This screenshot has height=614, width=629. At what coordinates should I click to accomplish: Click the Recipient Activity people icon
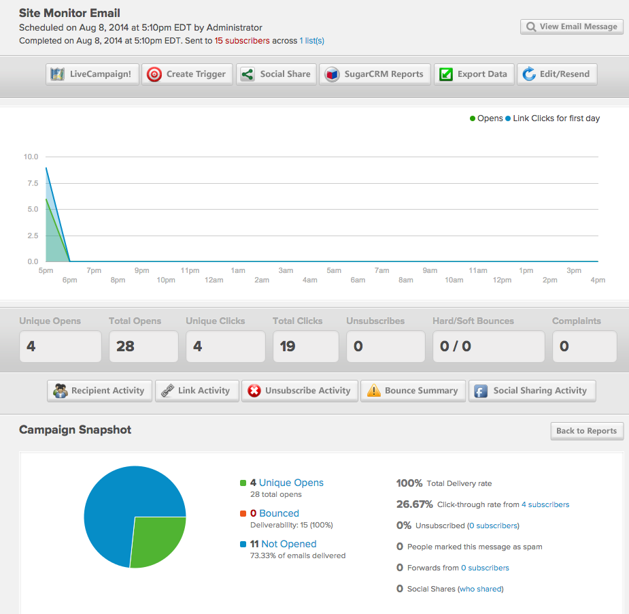[60, 391]
